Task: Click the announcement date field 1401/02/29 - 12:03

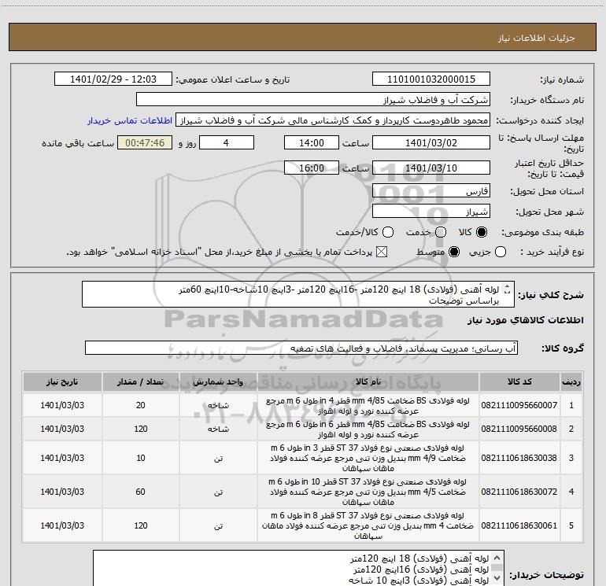Action: tap(113, 79)
